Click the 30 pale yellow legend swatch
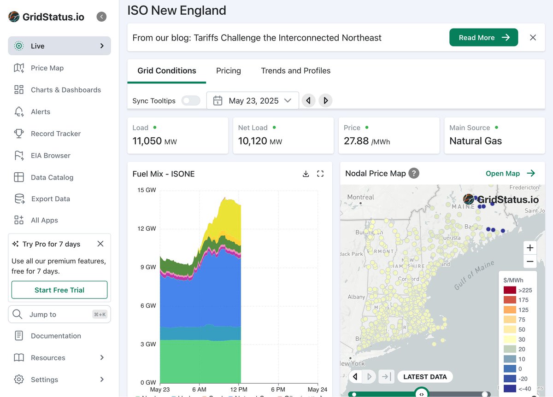 510,339
